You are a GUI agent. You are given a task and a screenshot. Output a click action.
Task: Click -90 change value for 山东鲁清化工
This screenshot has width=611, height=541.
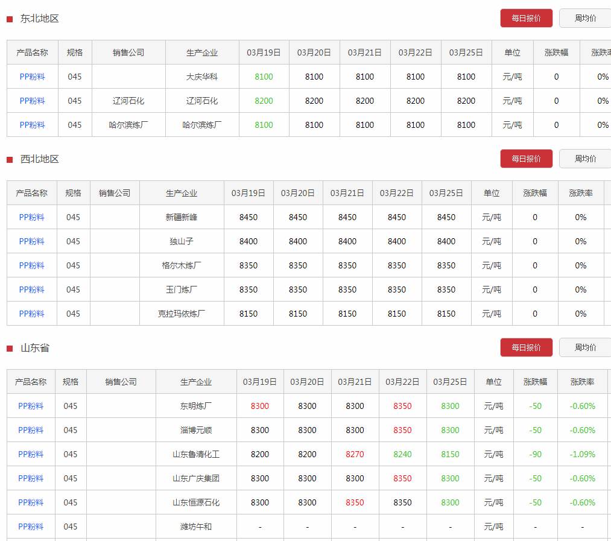point(535,454)
